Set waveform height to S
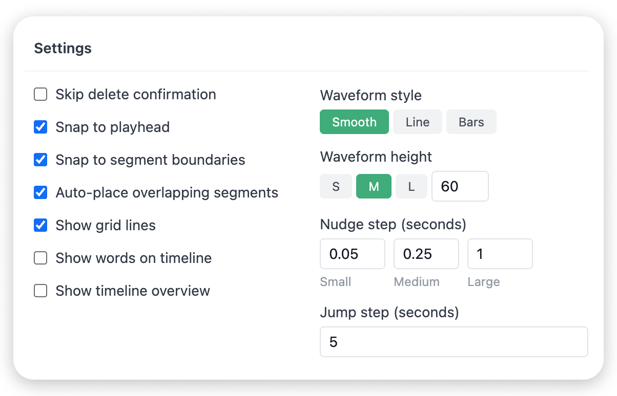Screen dimensions: 617x396 [336, 186]
